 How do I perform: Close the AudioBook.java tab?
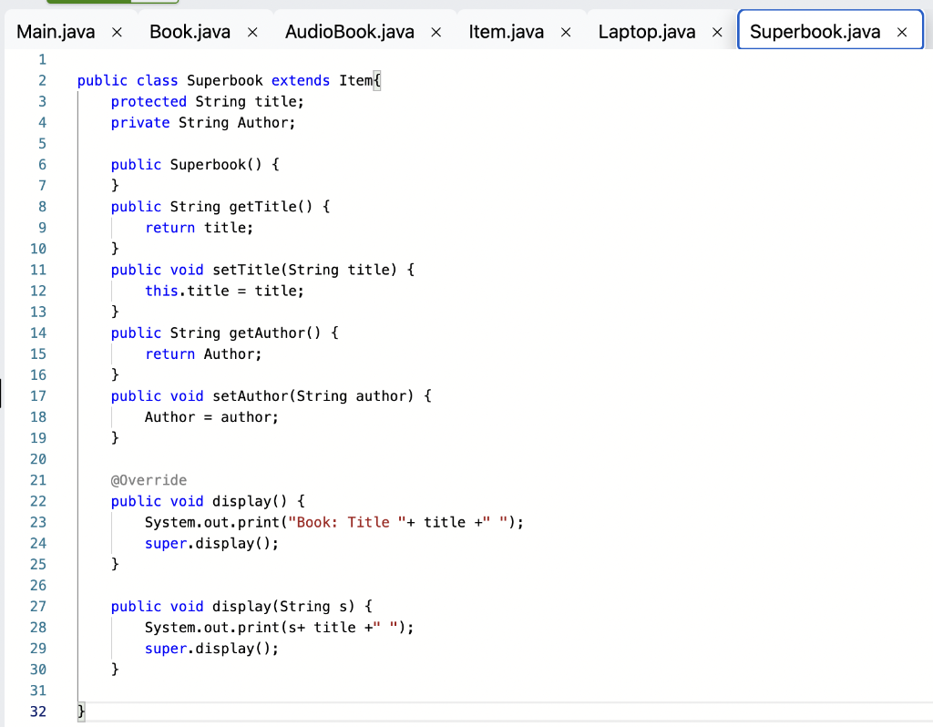coord(435,30)
